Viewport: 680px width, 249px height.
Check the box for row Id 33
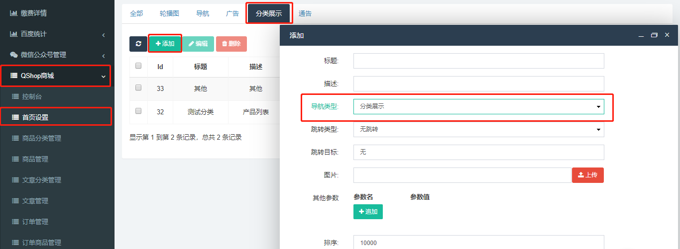point(138,87)
